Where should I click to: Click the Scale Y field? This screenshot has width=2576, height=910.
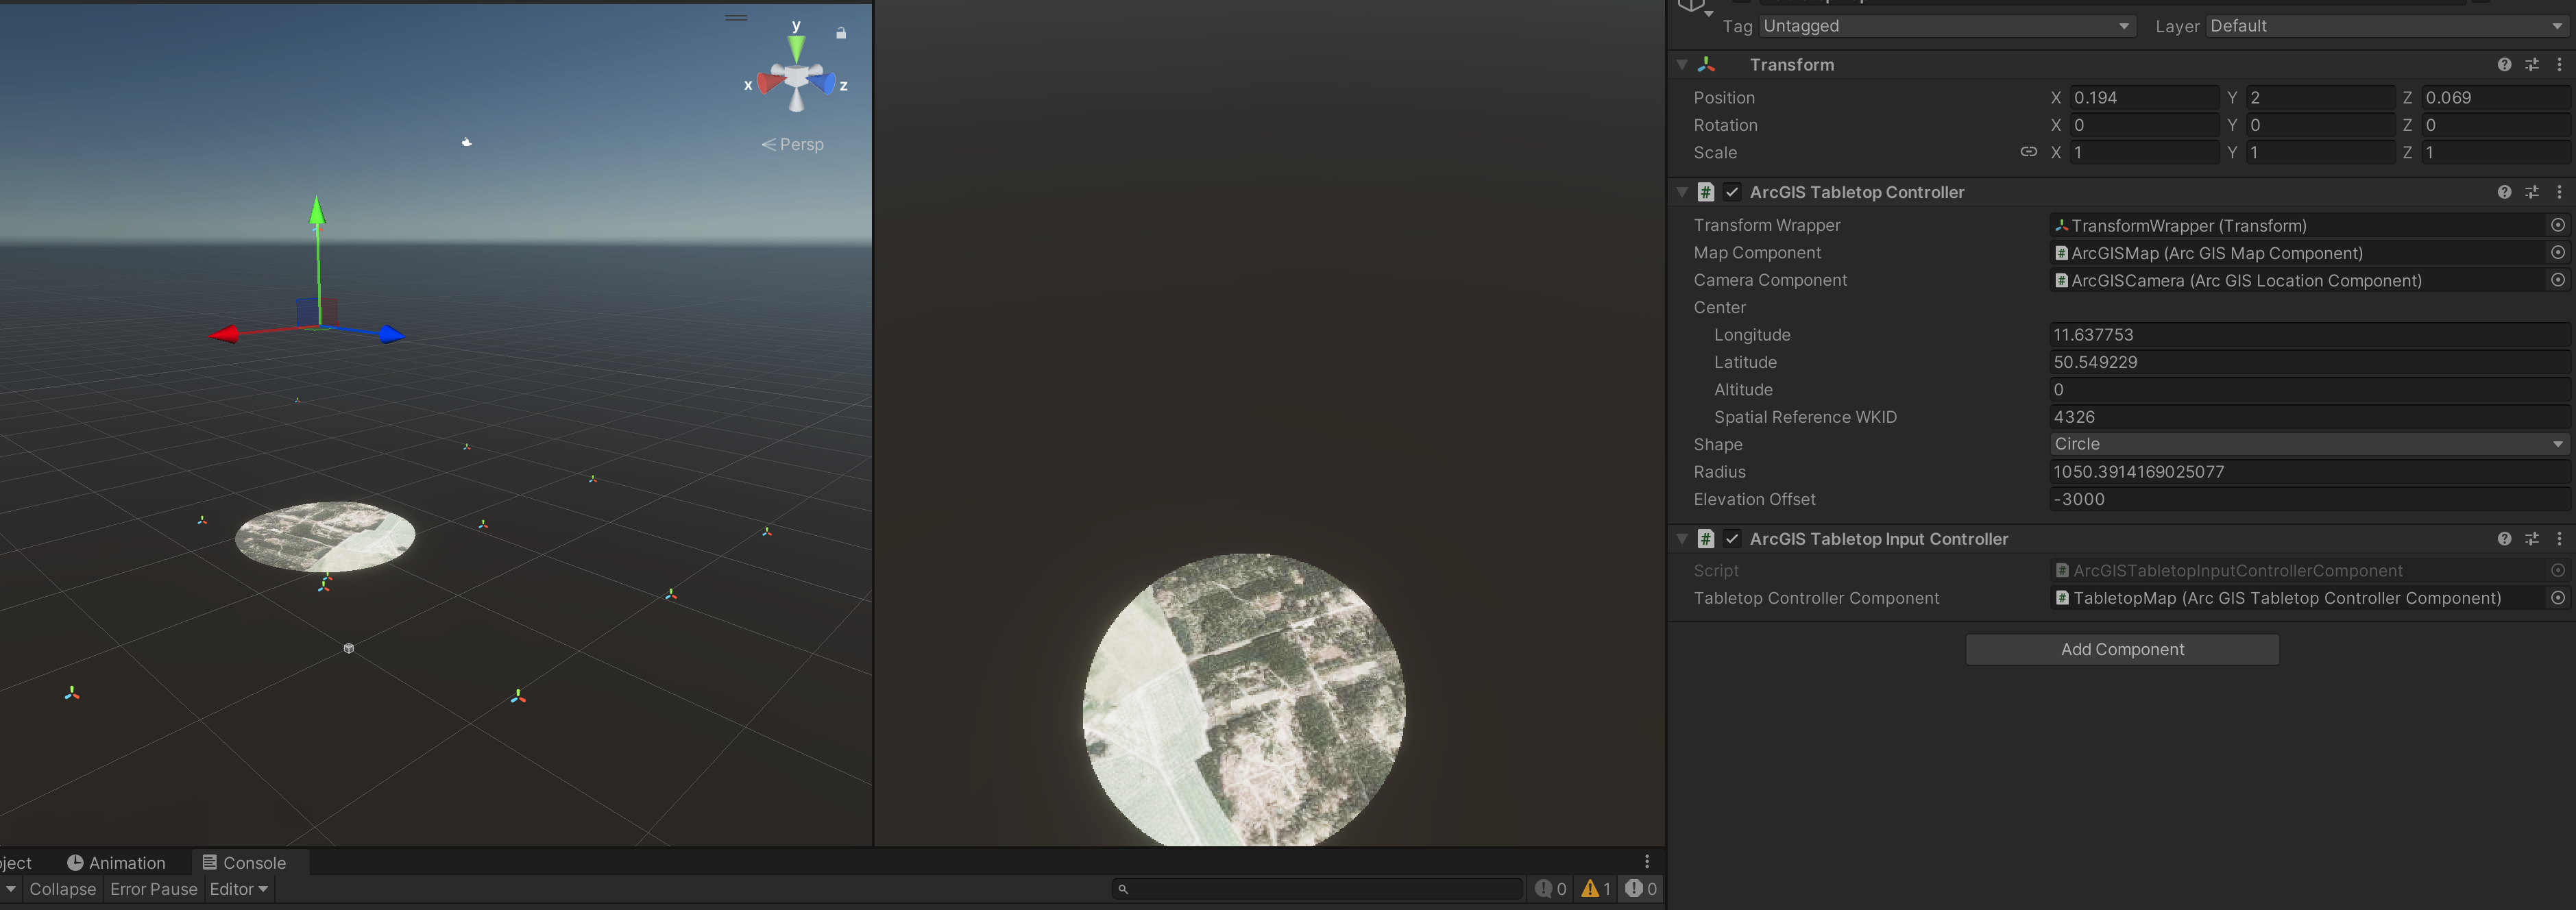(x=2320, y=153)
